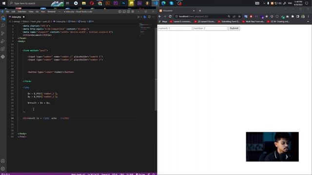Expand the bookmarks overflow chevron

click(x=308, y=21)
